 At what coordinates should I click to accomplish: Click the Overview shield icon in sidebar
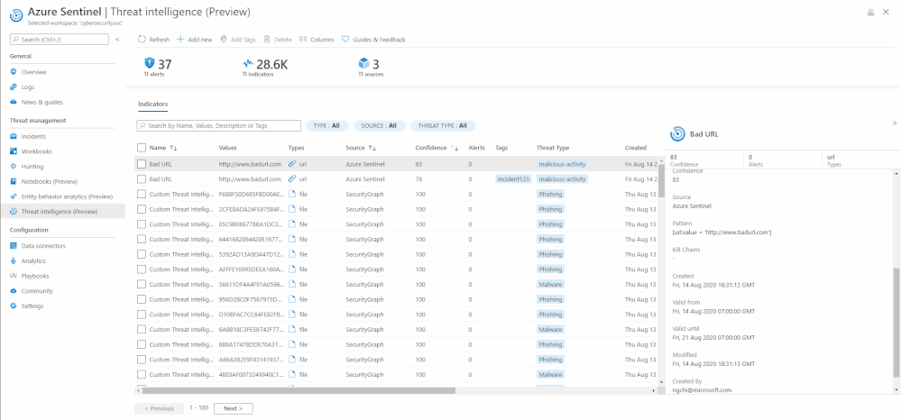pyautogui.click(x=14, y=72)
